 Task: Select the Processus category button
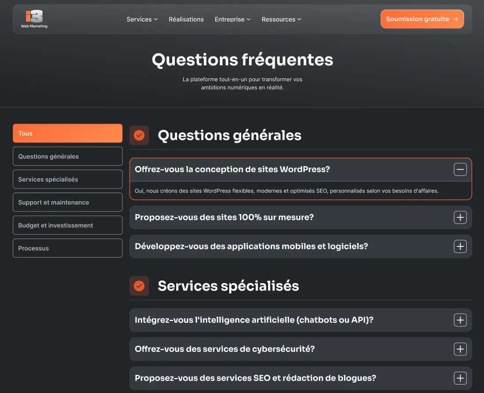[68, 248]
